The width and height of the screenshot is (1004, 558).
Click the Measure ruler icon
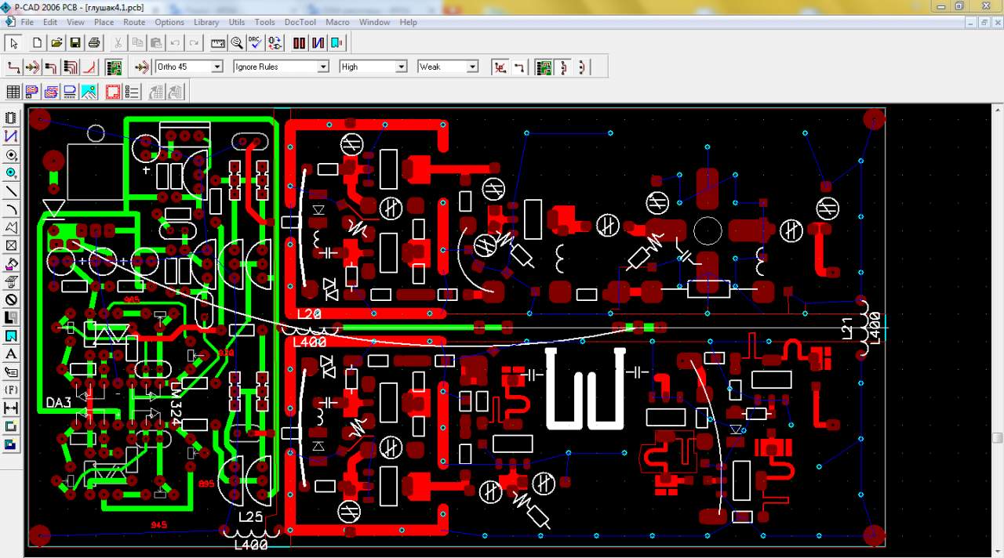click(x=218, y=43)
